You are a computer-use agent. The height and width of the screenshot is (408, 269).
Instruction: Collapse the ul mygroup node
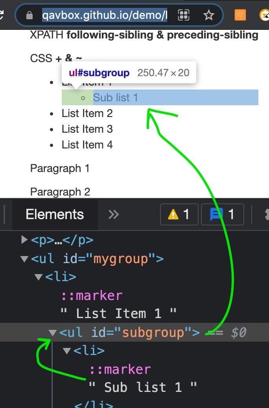tap(24, 259)
